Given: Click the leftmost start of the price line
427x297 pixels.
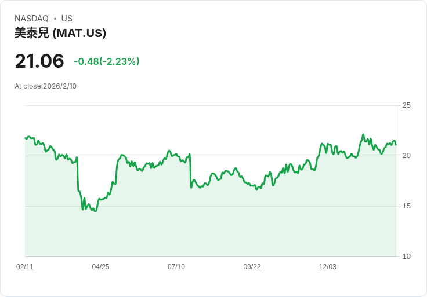Looking at the screenshot, I should (26, 138).
